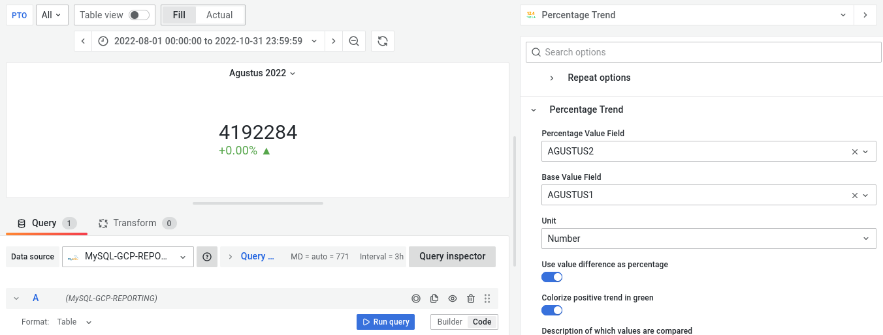Select Actual display mode
The width and height of the screenshot is (883, 335).
(219, 15)
